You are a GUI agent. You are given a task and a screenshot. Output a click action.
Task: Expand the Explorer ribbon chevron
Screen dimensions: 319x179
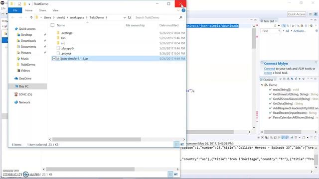pyautogui.click(x=178, y=10)
